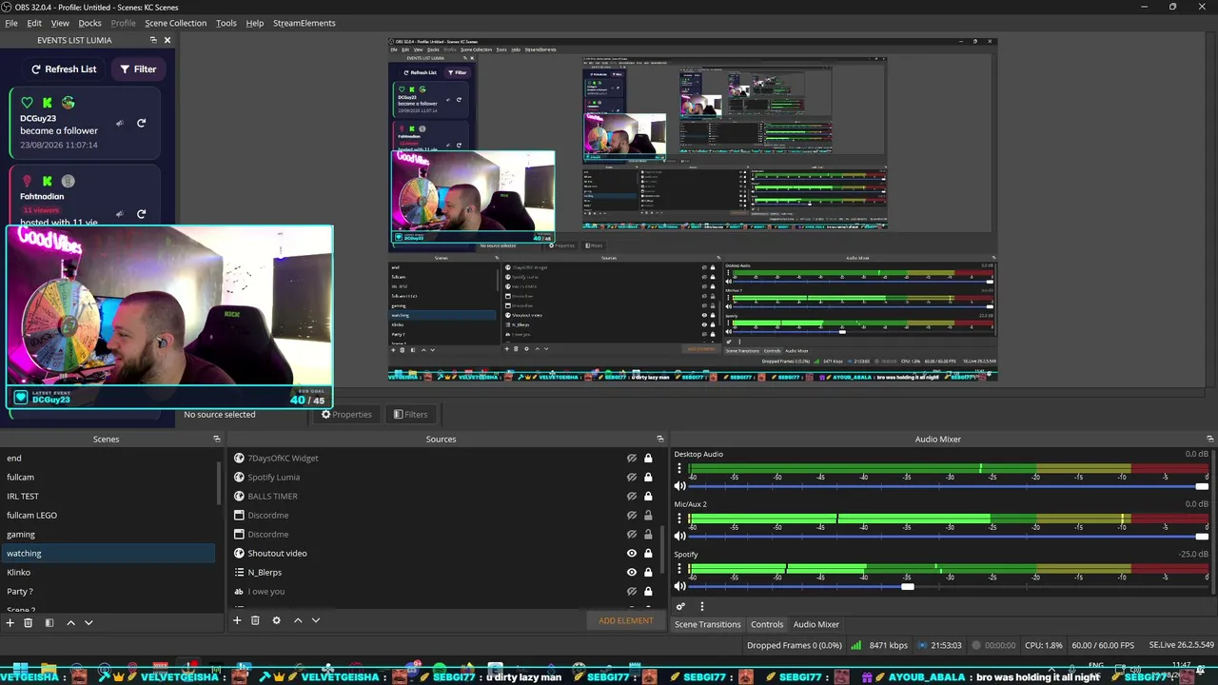
Task: Mute the Mic/Aux 2 speaker icon
Action: tap(679, 536)
